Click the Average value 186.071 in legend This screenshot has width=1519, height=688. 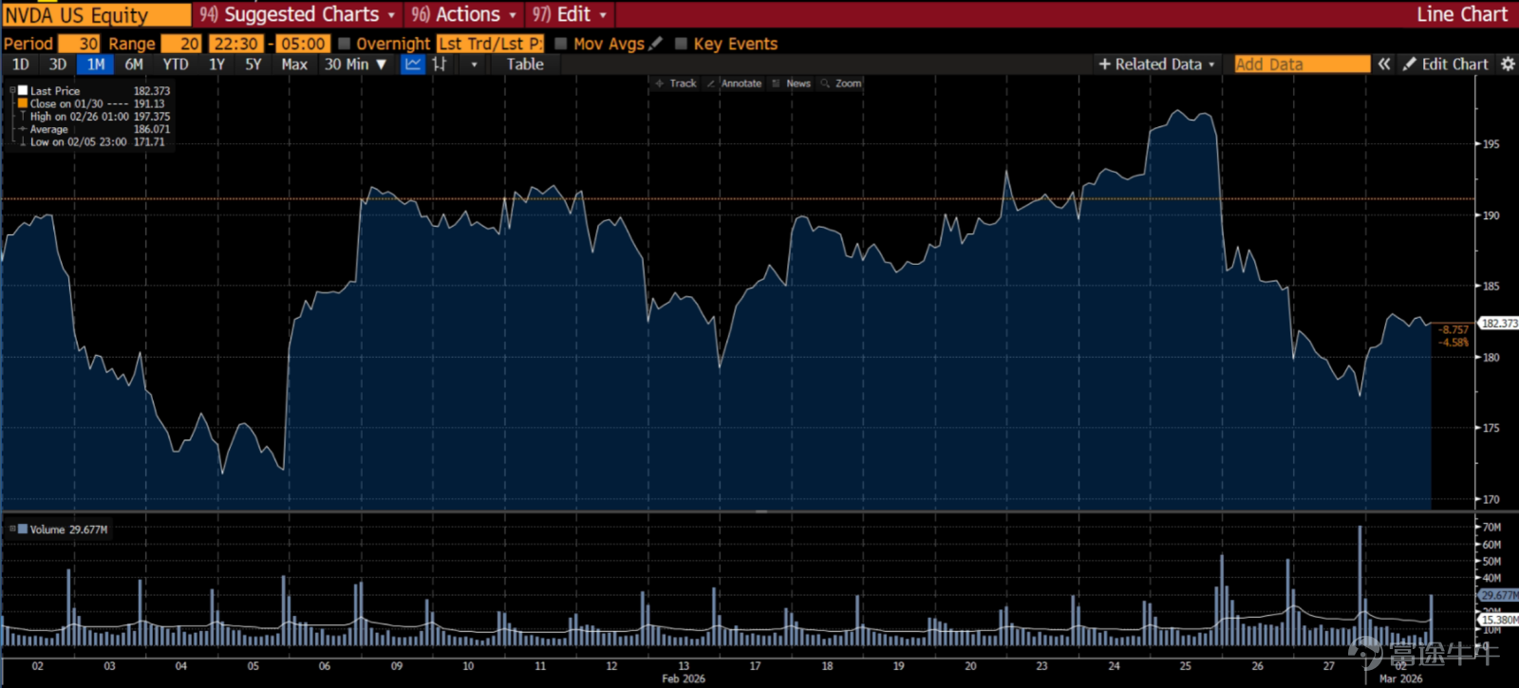[x=152, y=129]
